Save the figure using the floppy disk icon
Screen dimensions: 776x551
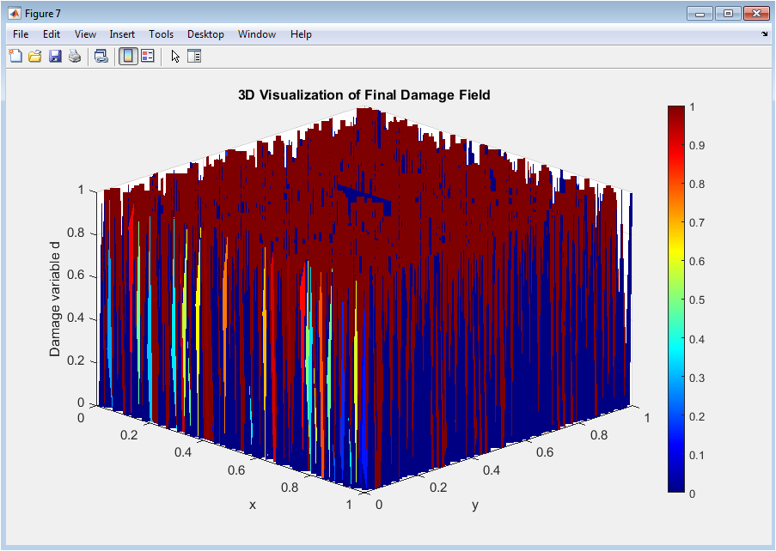click(x=55, y=57)
